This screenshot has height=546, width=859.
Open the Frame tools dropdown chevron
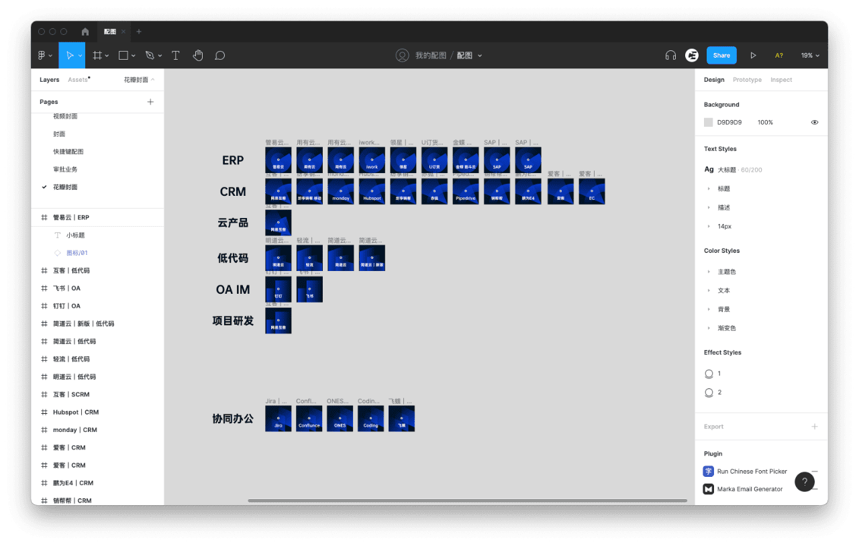(x=107, y=56)
